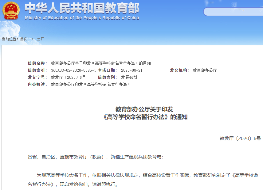
Task: Click the label 发文字号：
Action: 38,78
